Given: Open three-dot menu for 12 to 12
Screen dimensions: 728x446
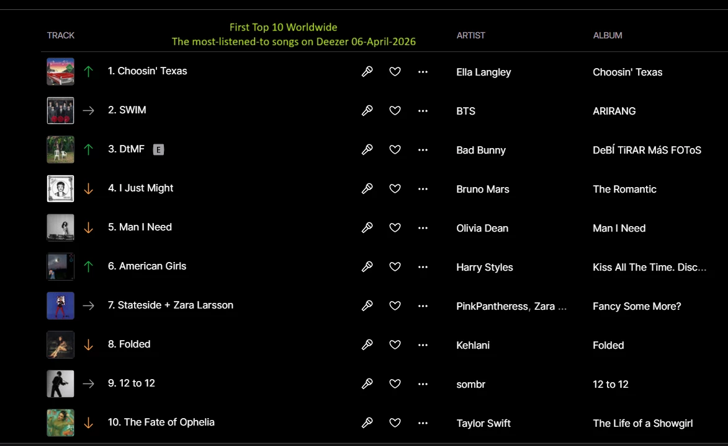Looking at the screenshot, I should [423, 384].
